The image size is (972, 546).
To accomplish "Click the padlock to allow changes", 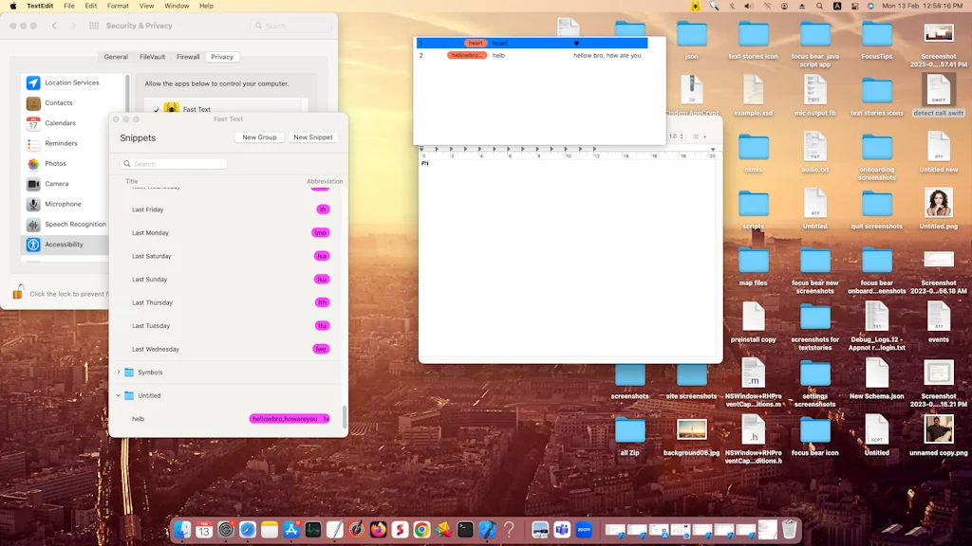I will tap(19, 291).
